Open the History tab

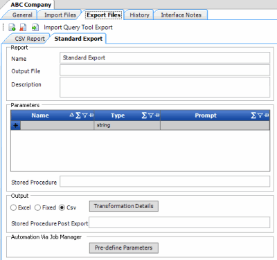pos(139,15)
